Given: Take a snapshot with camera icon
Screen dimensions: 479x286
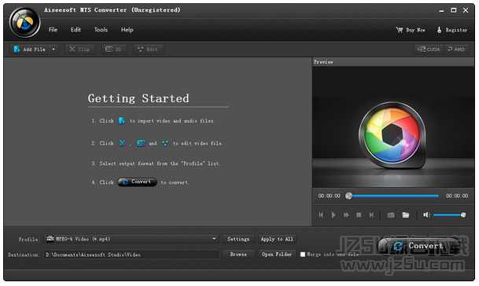Looking at the screenshot, I should 391,214.
